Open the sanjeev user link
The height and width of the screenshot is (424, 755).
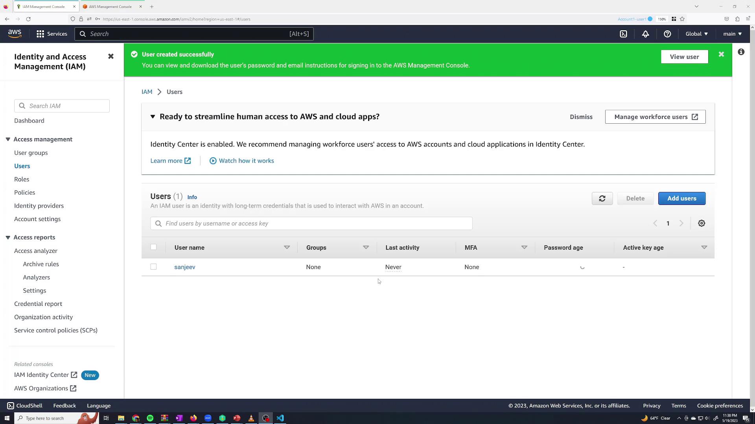pos(184,267)
